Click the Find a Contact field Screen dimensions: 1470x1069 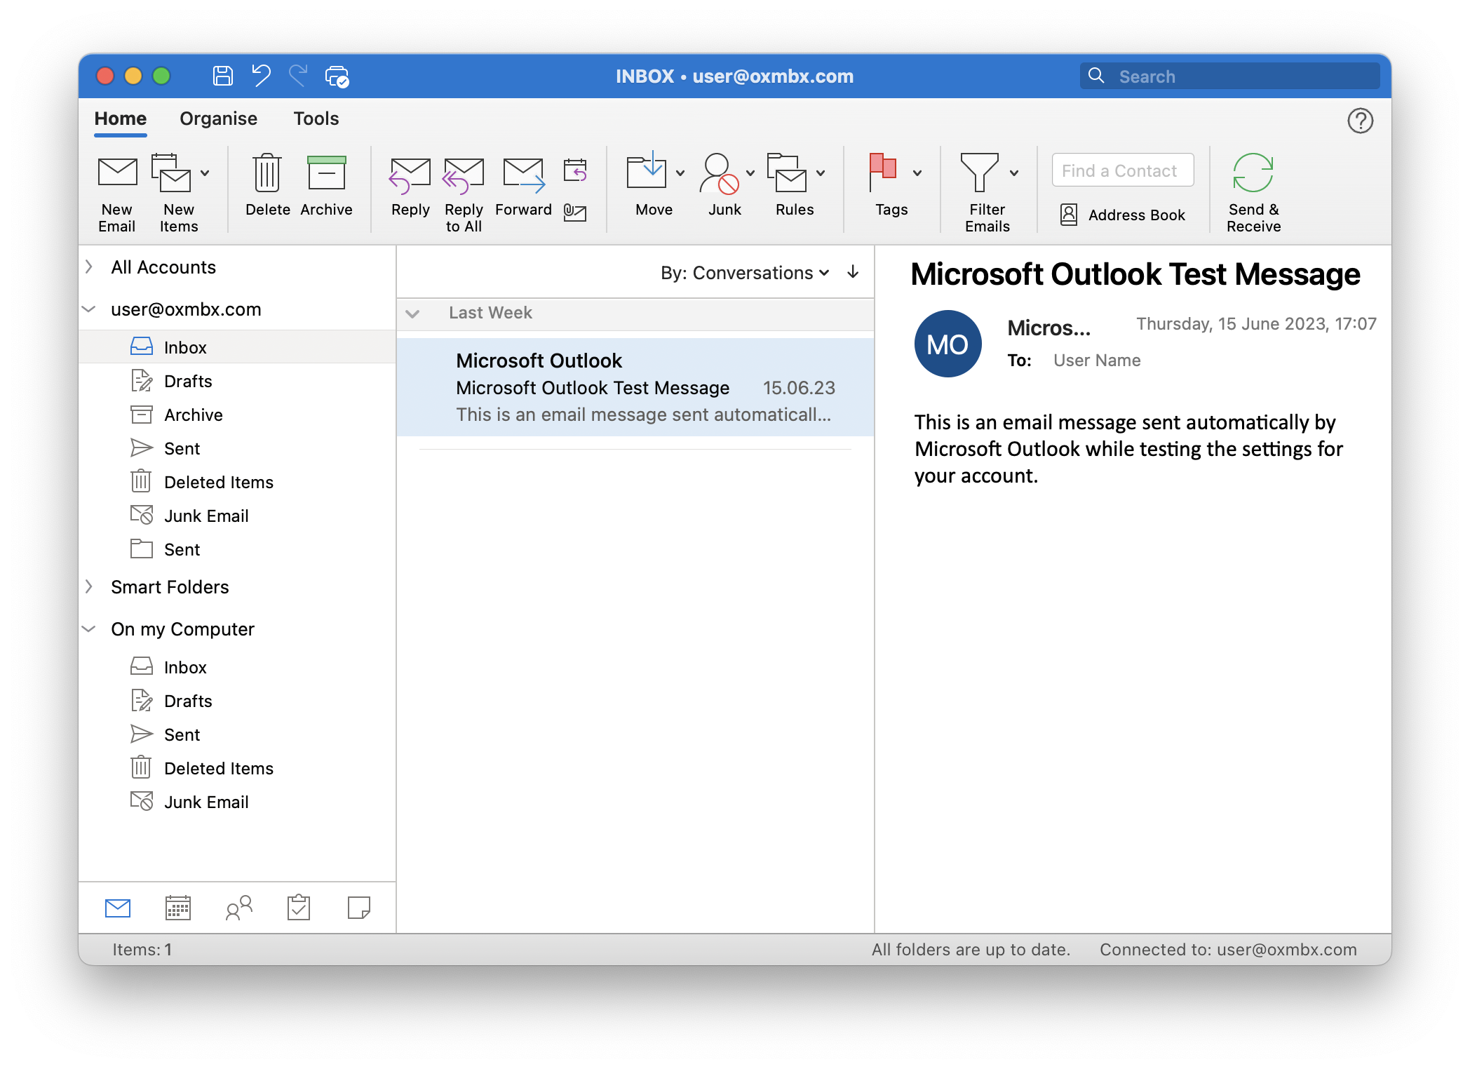1122,170
